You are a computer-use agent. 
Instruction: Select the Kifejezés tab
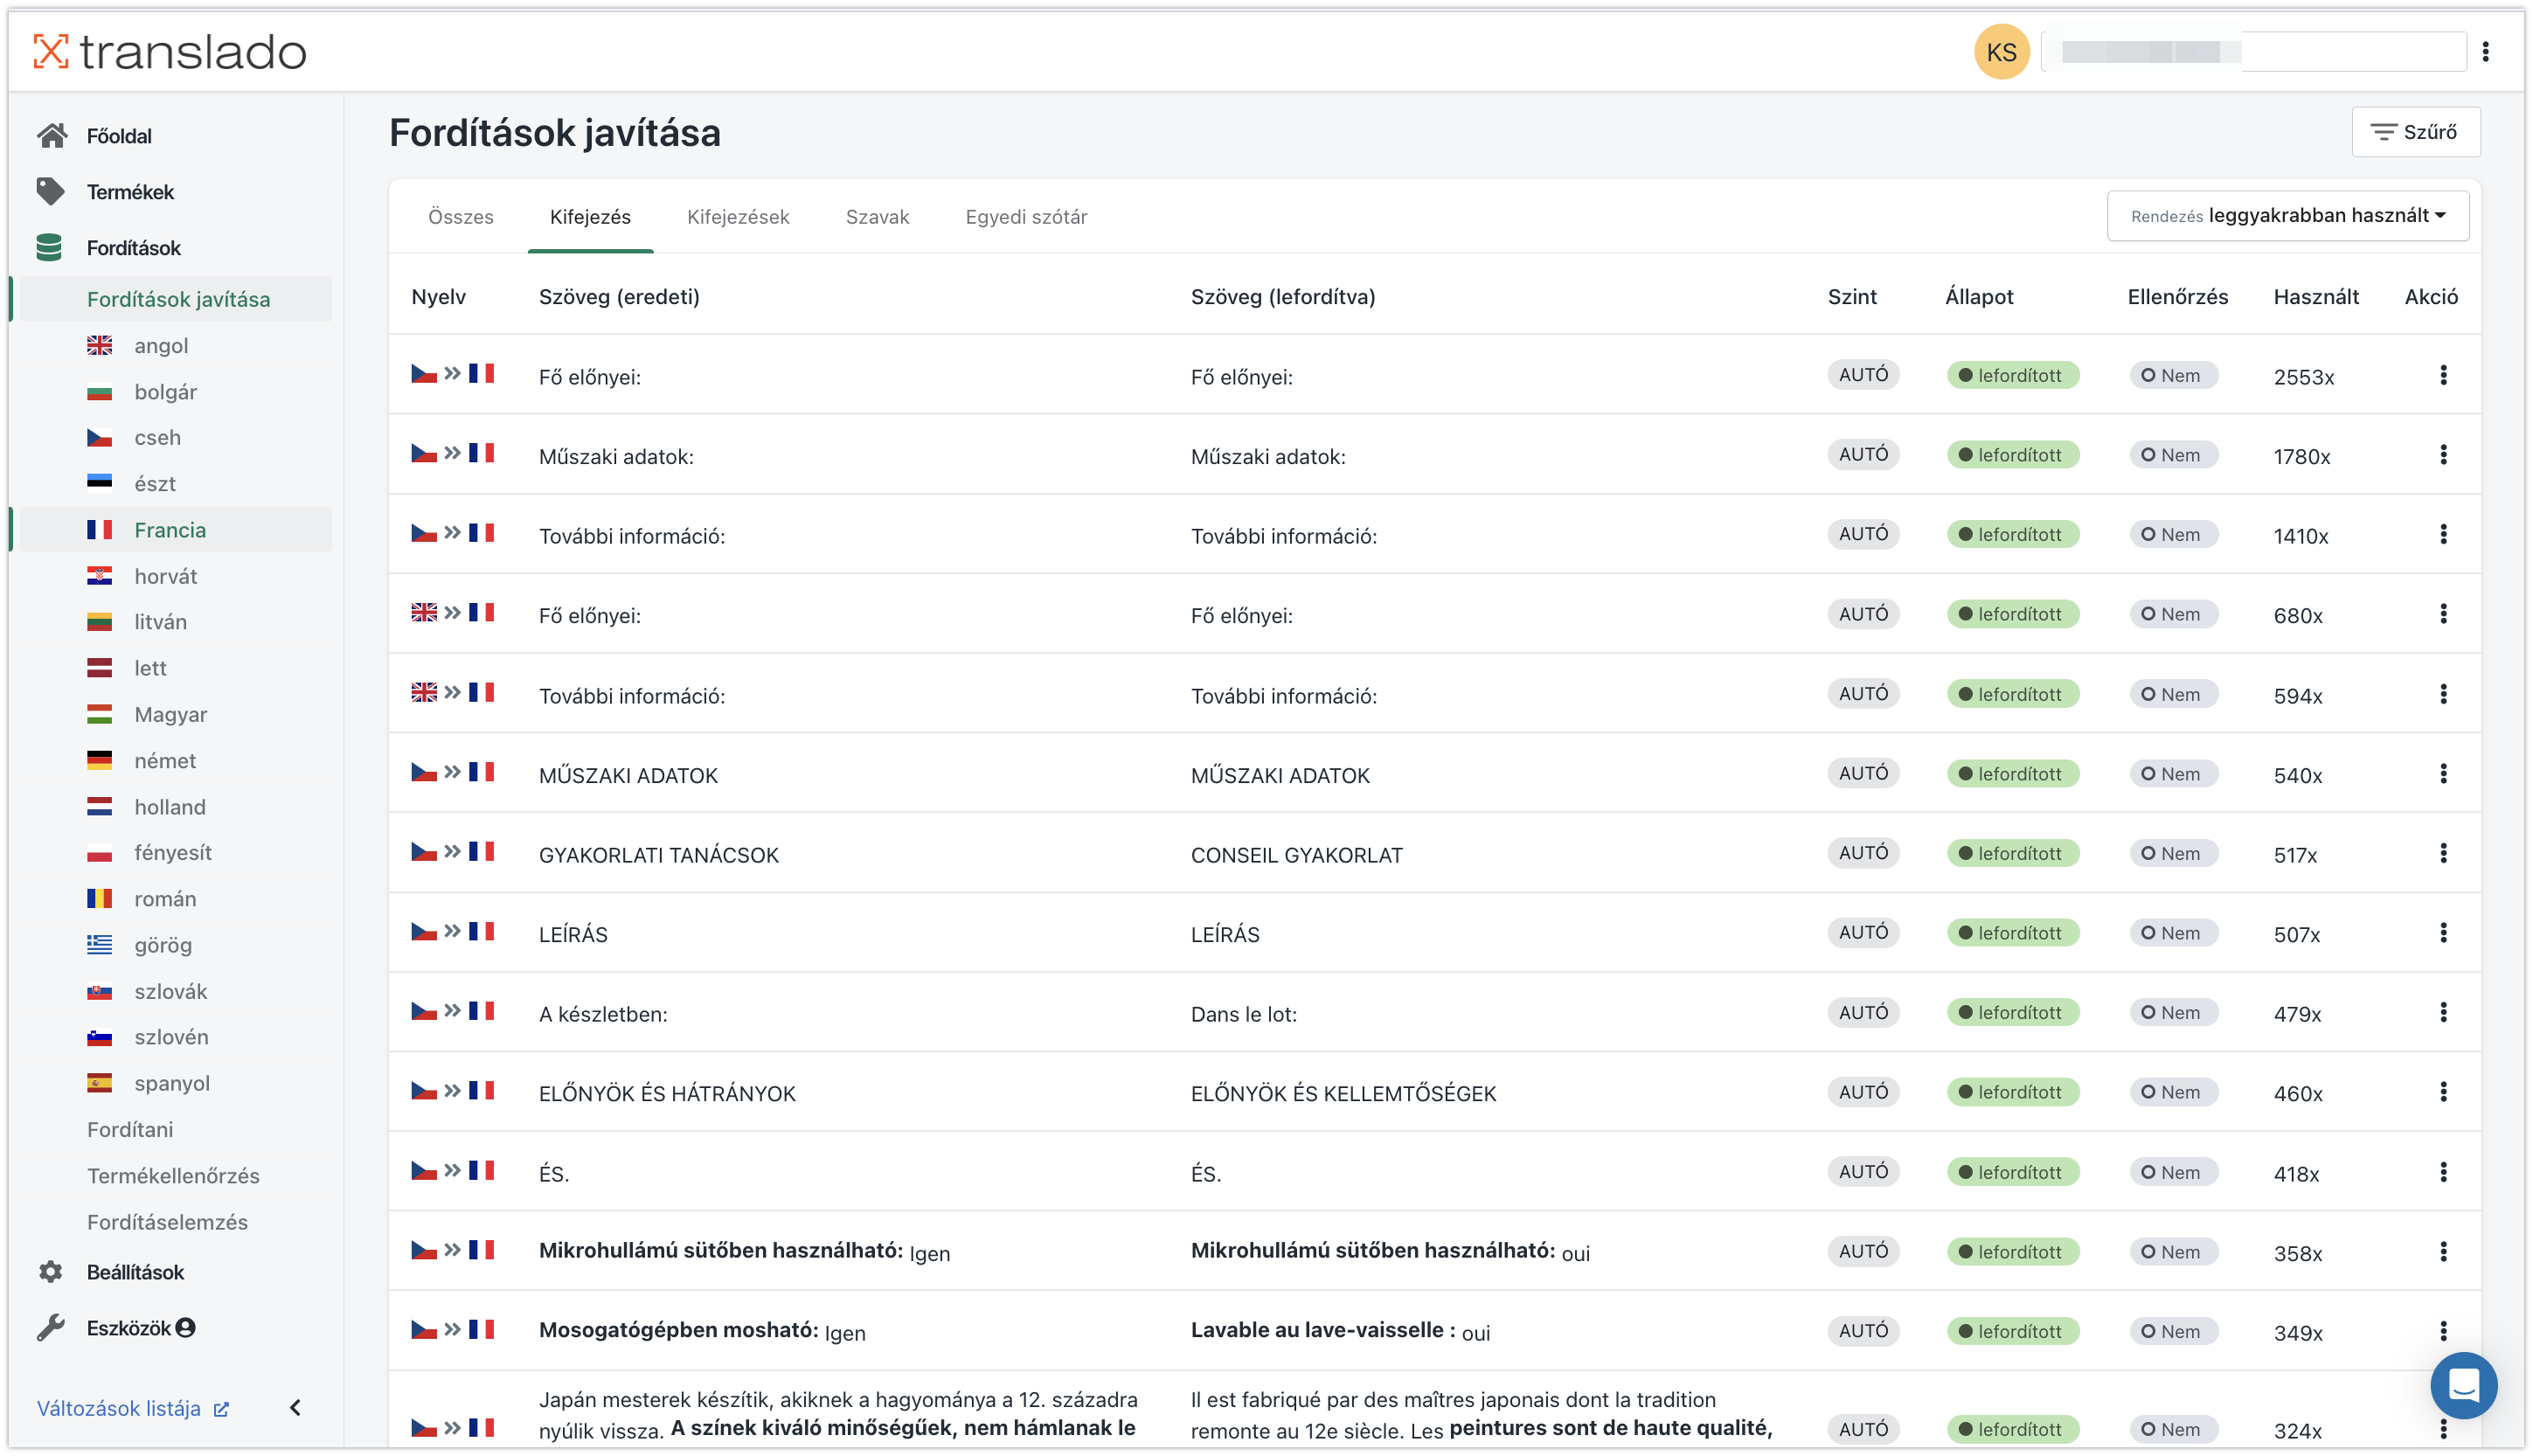click(x=590, y=217)
